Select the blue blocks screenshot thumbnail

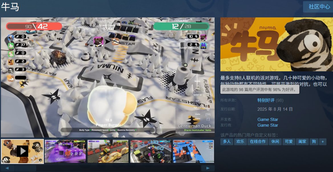pos(194,151)
